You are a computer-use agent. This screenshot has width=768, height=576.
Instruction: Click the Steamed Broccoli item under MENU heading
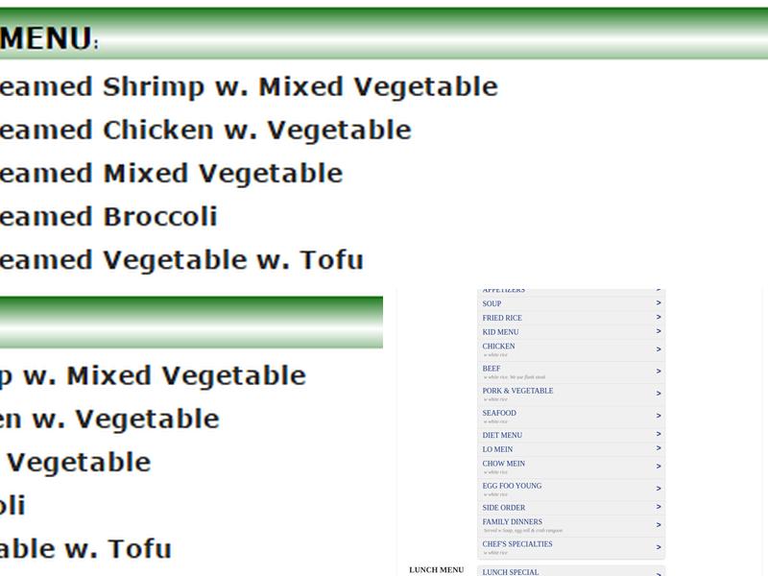[108, 217]
